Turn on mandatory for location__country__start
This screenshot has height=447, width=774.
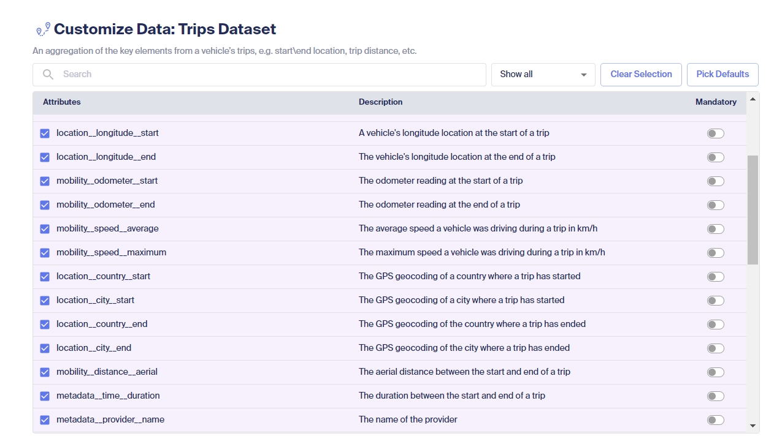tap(715, 277)
